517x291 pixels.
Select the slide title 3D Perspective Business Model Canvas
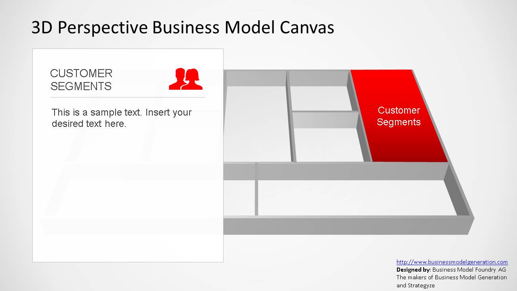[x=183, y=27]
